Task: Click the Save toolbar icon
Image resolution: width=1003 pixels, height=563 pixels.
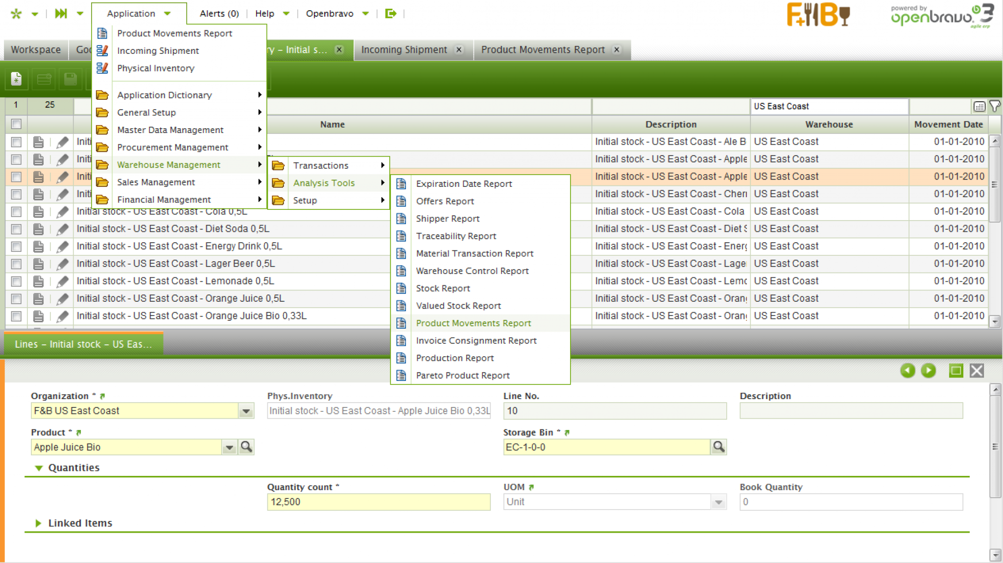Action: 70,78
